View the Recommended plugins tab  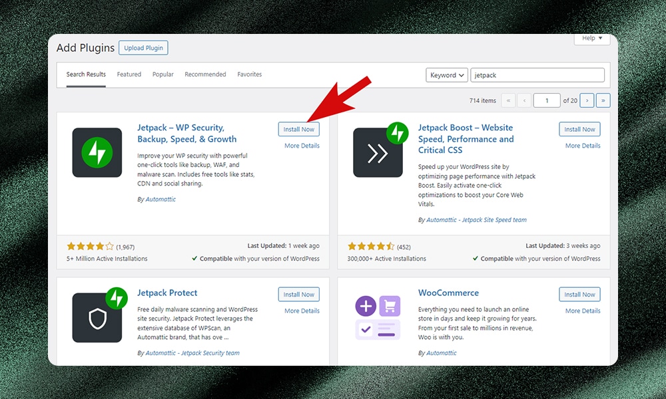pyautogui.click(x=205, y=74)
